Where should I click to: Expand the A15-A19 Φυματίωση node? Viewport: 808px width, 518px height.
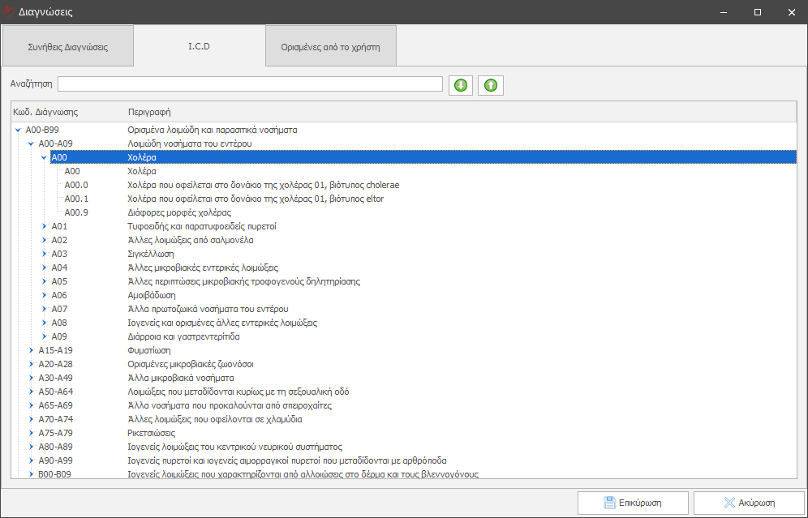(x=31, y=350)
